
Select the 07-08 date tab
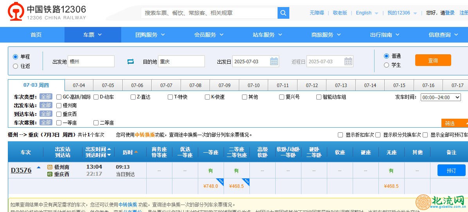coord(195,86)
